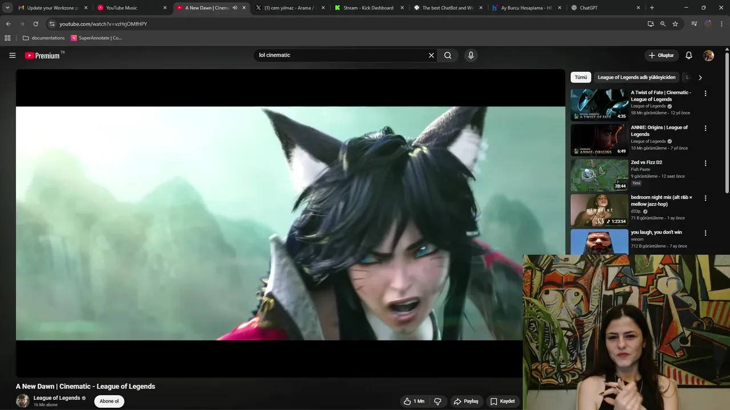This screenshot has width=730, height=410.
Task: Open a new browser tab
Action: [652, 8]
